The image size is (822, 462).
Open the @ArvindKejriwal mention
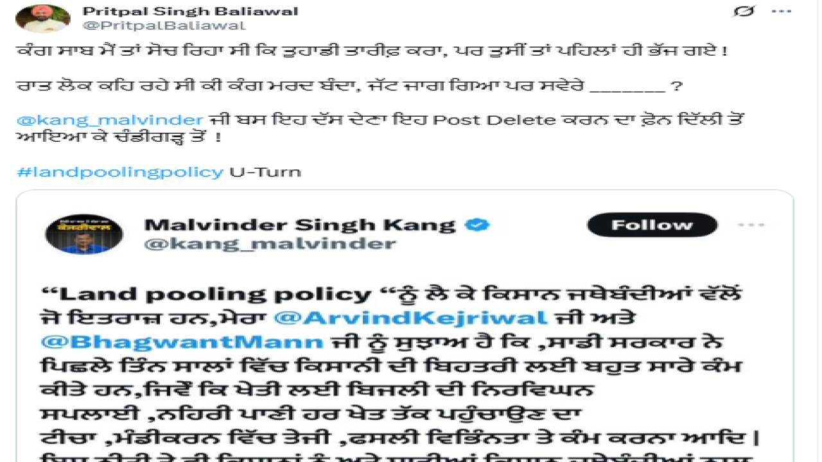[x=410, y=317]
